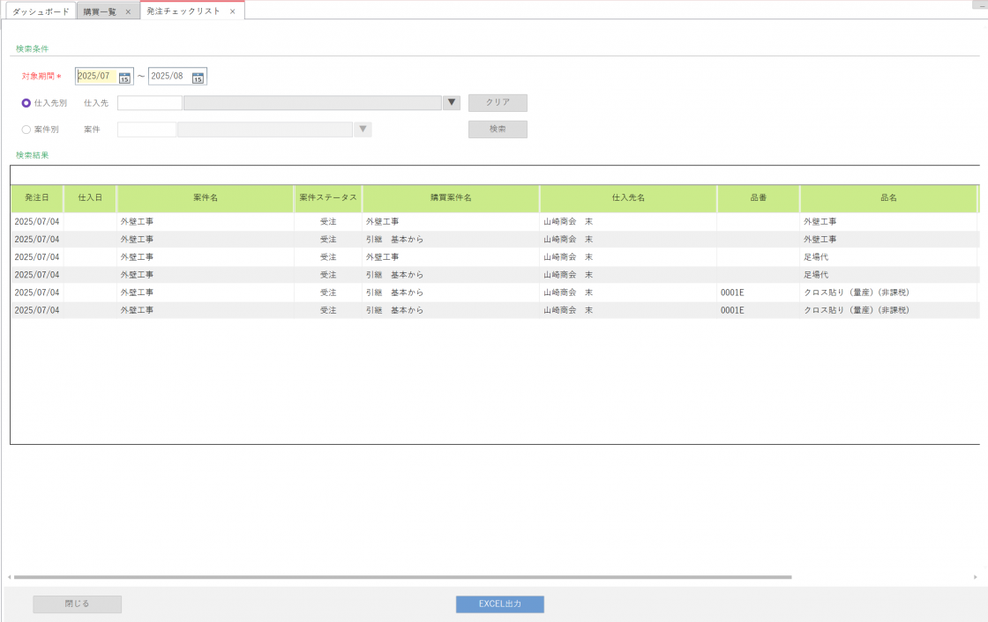
Task: Open the start date calendar picker
Action: pos(124,78)
